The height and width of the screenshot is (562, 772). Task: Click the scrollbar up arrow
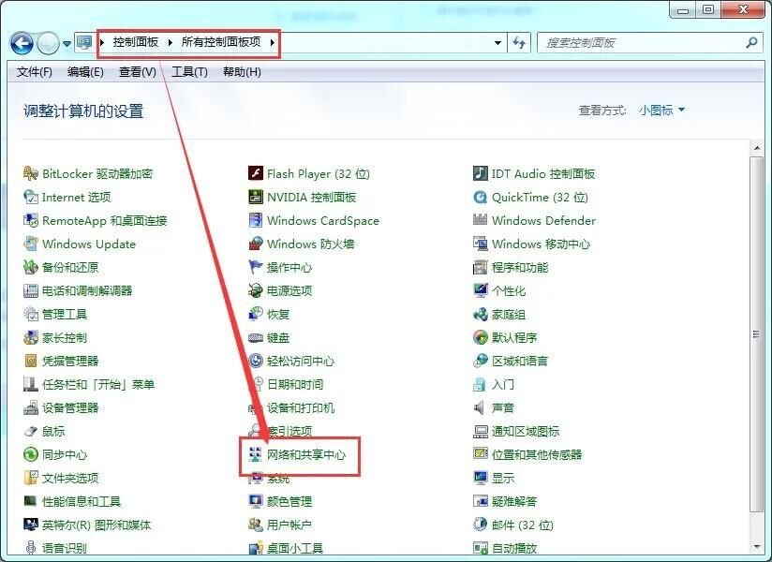coord(756,148)
